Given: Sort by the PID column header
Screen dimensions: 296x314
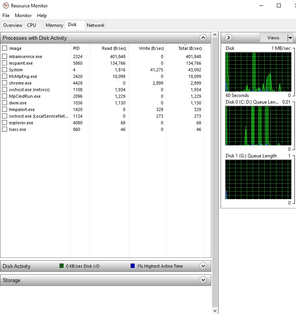Looking at the screenshot, I should tap(76, 48).
